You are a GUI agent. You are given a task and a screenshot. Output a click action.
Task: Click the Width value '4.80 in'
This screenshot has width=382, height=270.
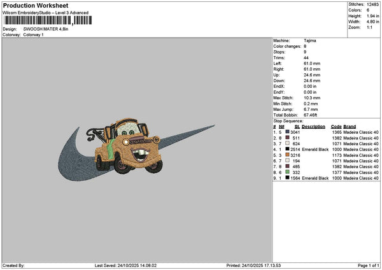point(372,22)
